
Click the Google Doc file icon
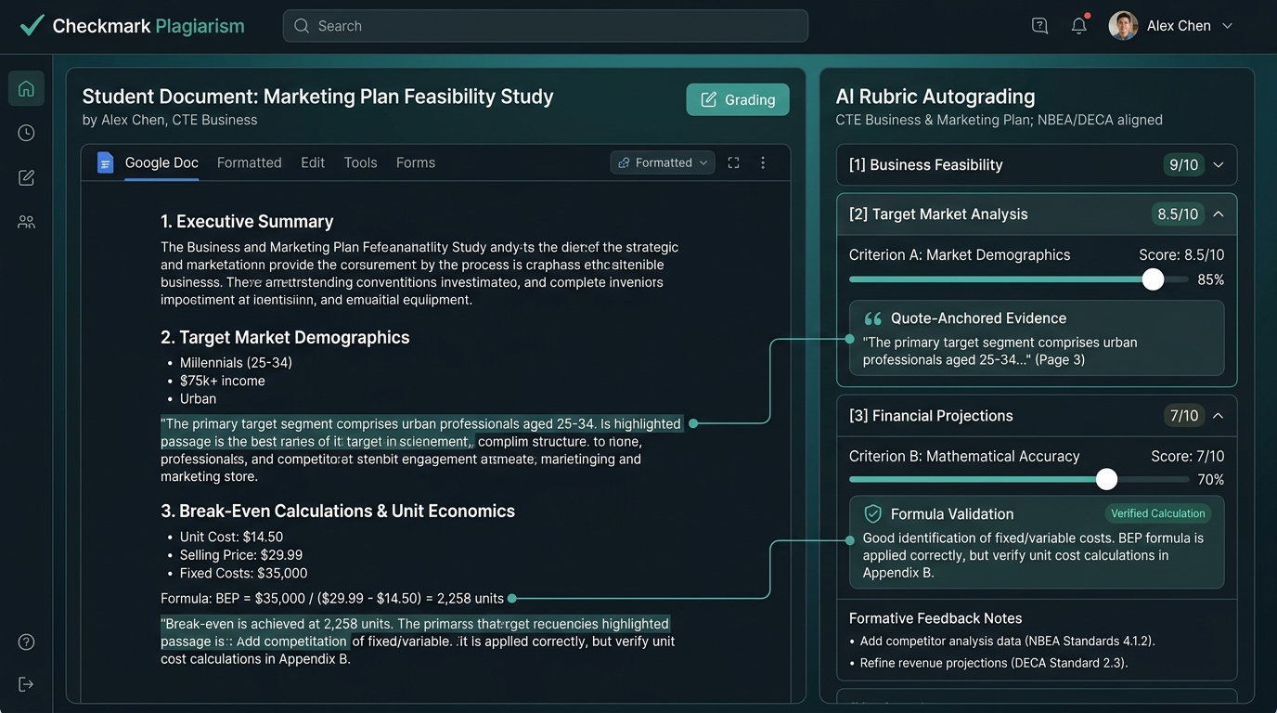point(105,162)
